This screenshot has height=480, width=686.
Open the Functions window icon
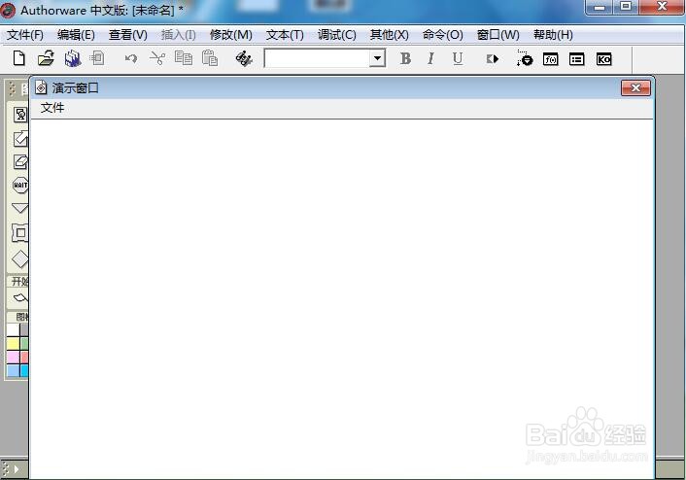click(x=550, y=59)
